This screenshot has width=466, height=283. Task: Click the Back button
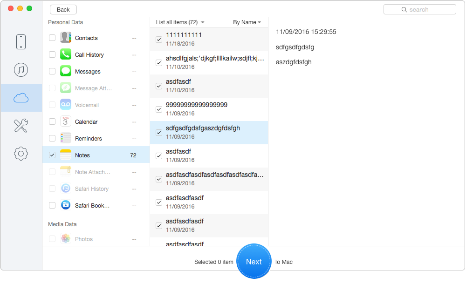coord(63,9)
